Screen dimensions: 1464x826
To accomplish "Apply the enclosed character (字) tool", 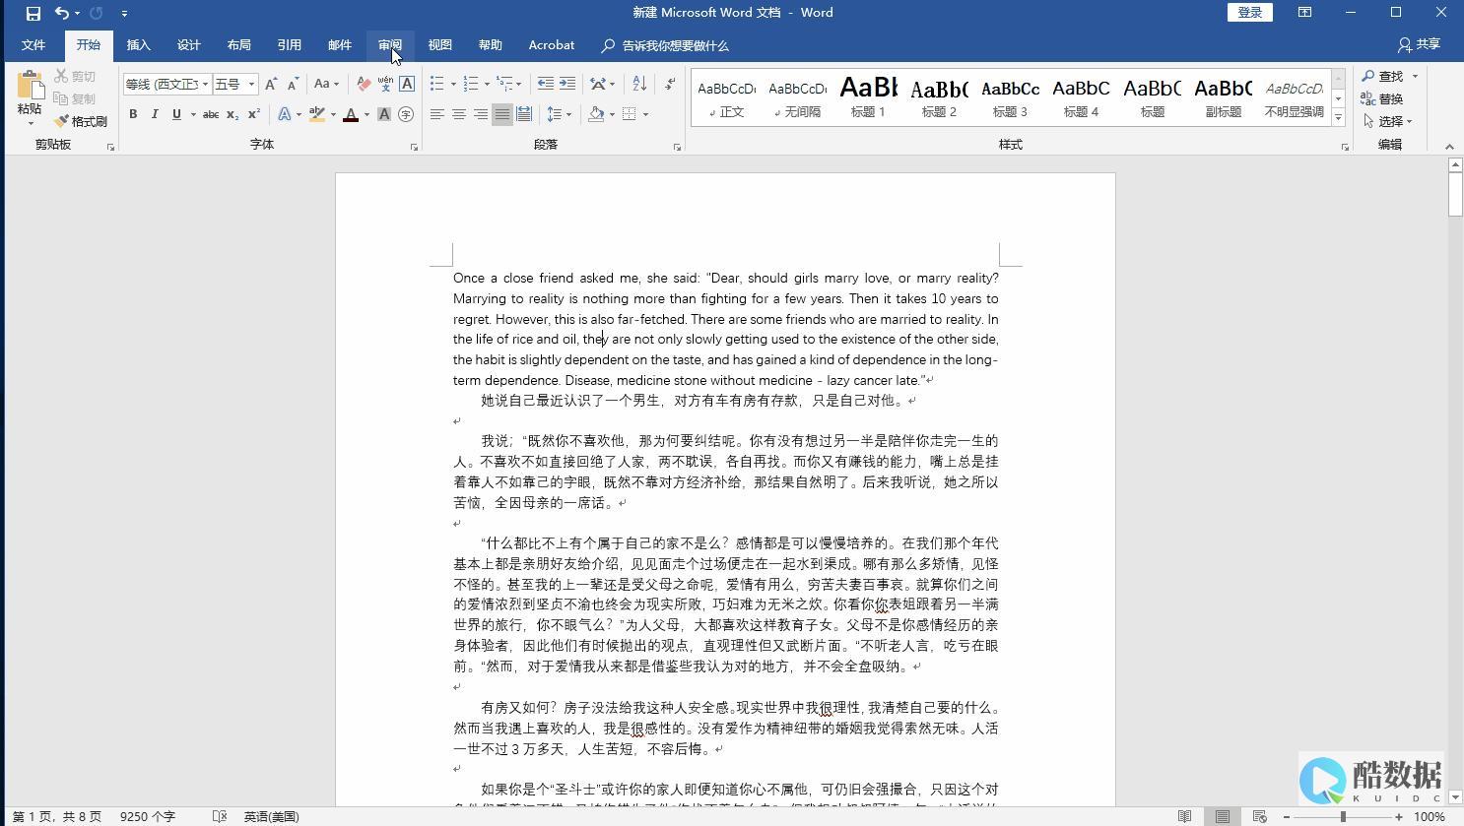I will click(x=406, y=114).
